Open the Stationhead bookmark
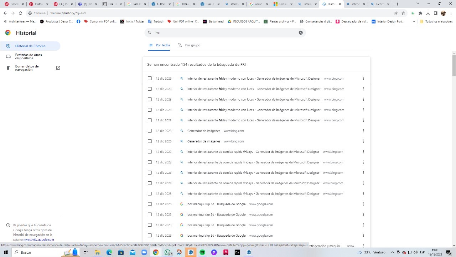Screen dimensions: 456x257 (213, 21)
